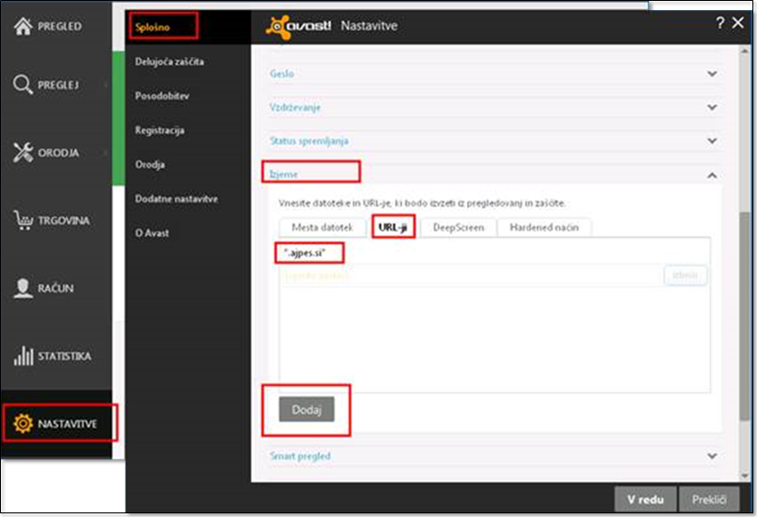Click the Avast logo in header

pyautogui.click(x=299, y=26)
